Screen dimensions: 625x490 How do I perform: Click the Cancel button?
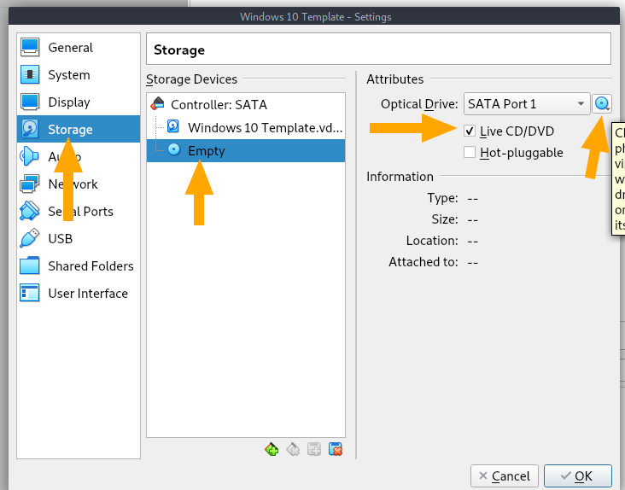click(x=505, y=476)
